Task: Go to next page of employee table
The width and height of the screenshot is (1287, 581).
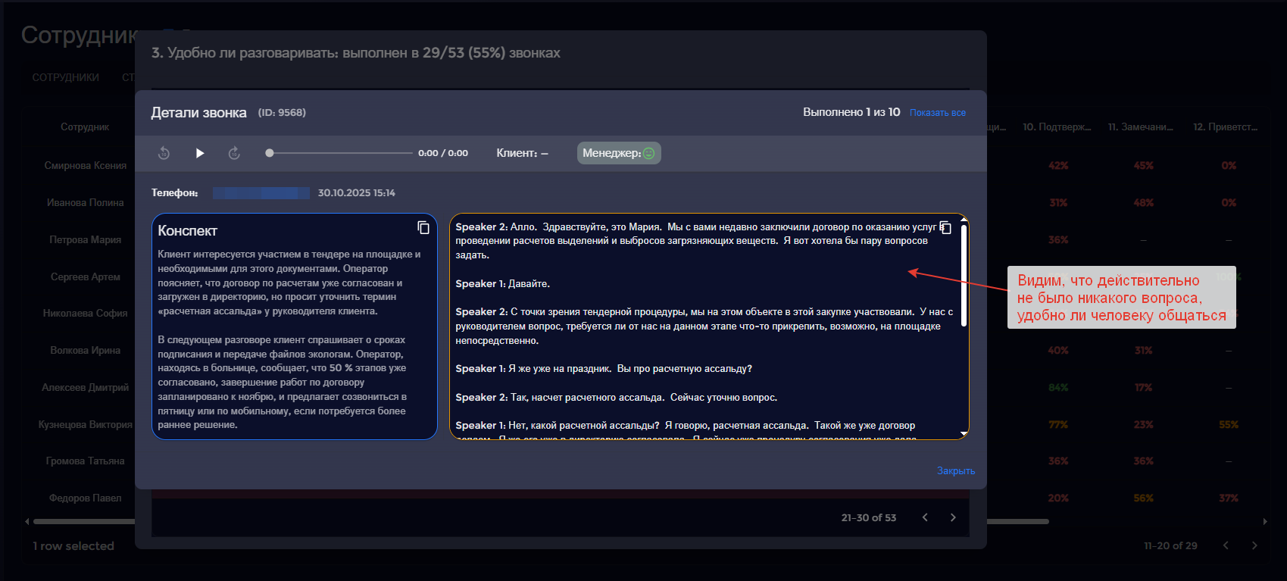Action: click(x=1254, y=545)
